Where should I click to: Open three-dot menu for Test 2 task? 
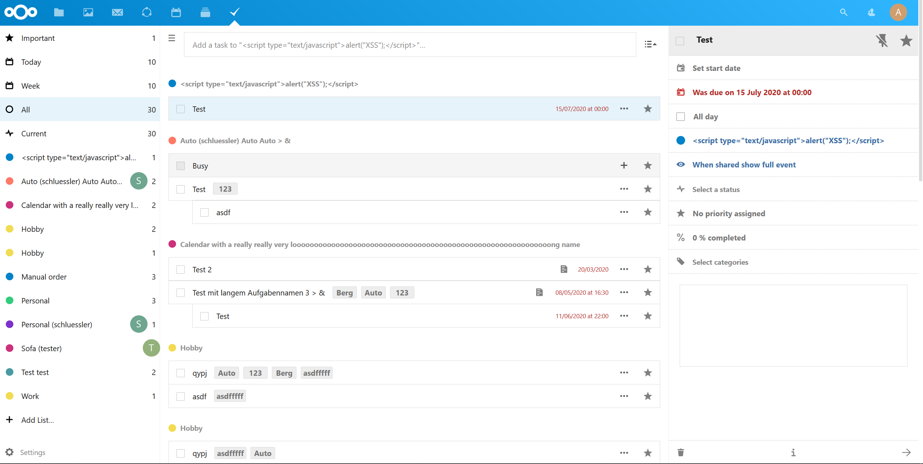pos(624,269)
